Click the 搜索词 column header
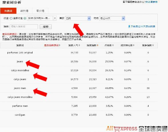The image size is (168, 132). (x=20, y=45)
